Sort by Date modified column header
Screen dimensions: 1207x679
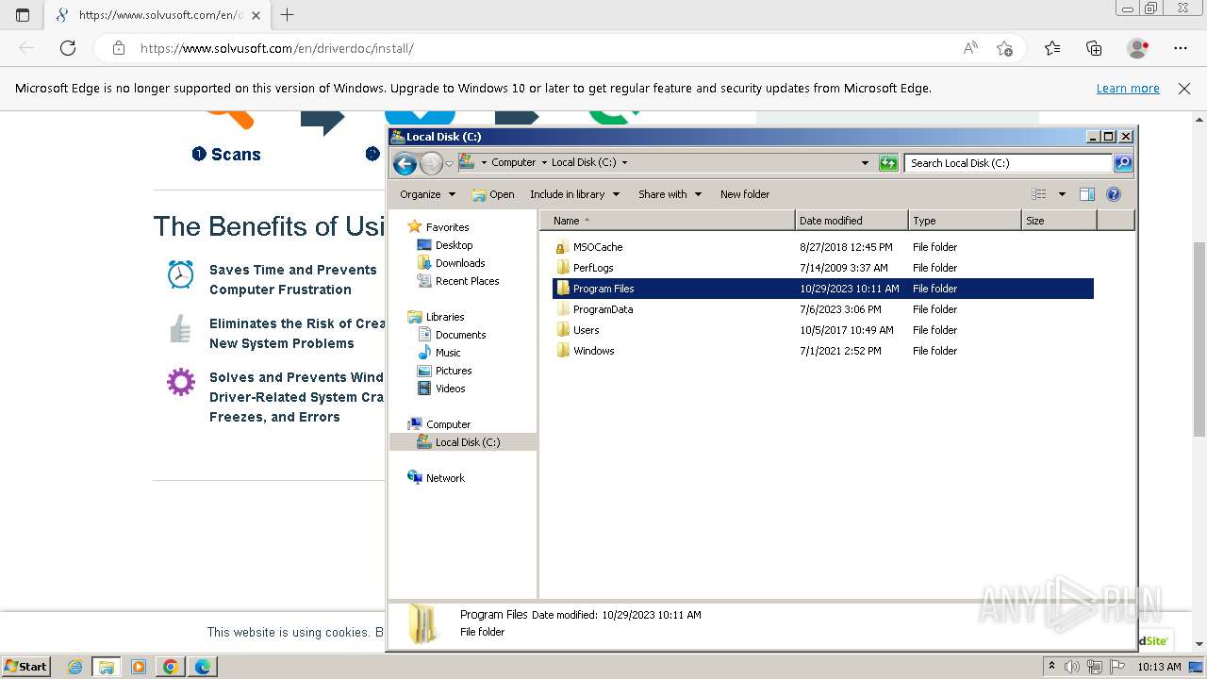(852, 221)
